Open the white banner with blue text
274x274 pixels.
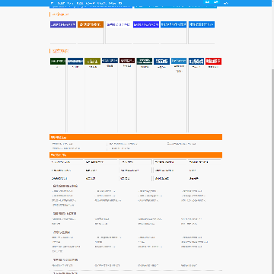pos(118,24)
